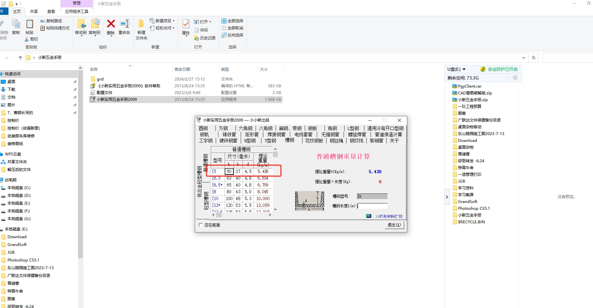
Task: Select the [10 row in the table
Action: [242, 199]
